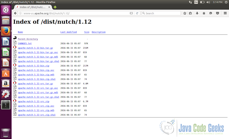
Task: Show site information icon in address bar
Action: click(x=20, y=13)
